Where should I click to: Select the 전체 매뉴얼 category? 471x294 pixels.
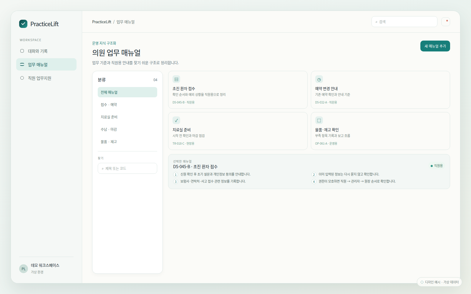tap(127, 92)
